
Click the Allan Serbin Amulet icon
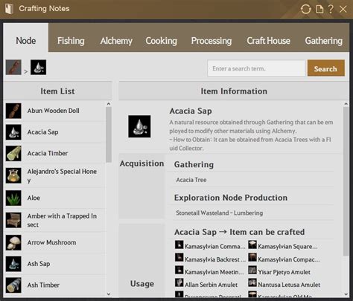pos(179,282)
